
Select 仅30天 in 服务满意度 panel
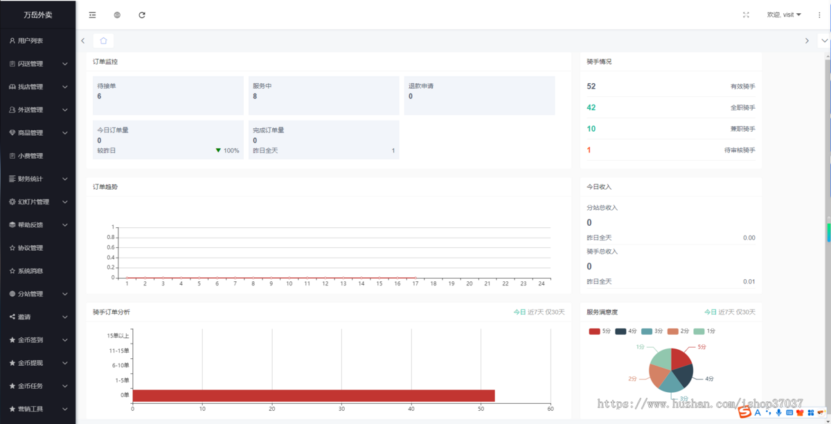point(747,312)
